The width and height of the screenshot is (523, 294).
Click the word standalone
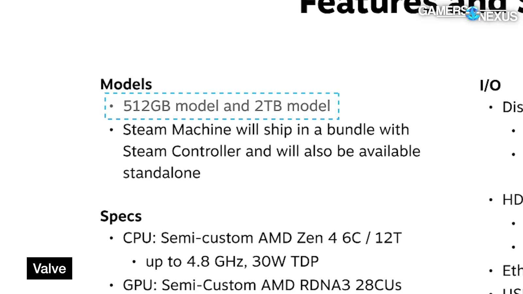tap(161, 173)
